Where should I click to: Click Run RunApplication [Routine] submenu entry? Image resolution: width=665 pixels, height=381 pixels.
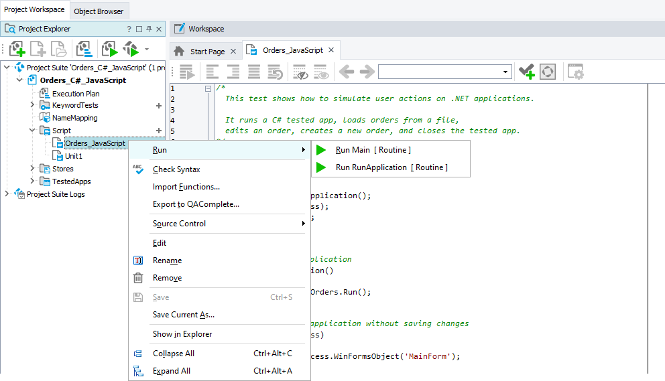click(391, 167)
